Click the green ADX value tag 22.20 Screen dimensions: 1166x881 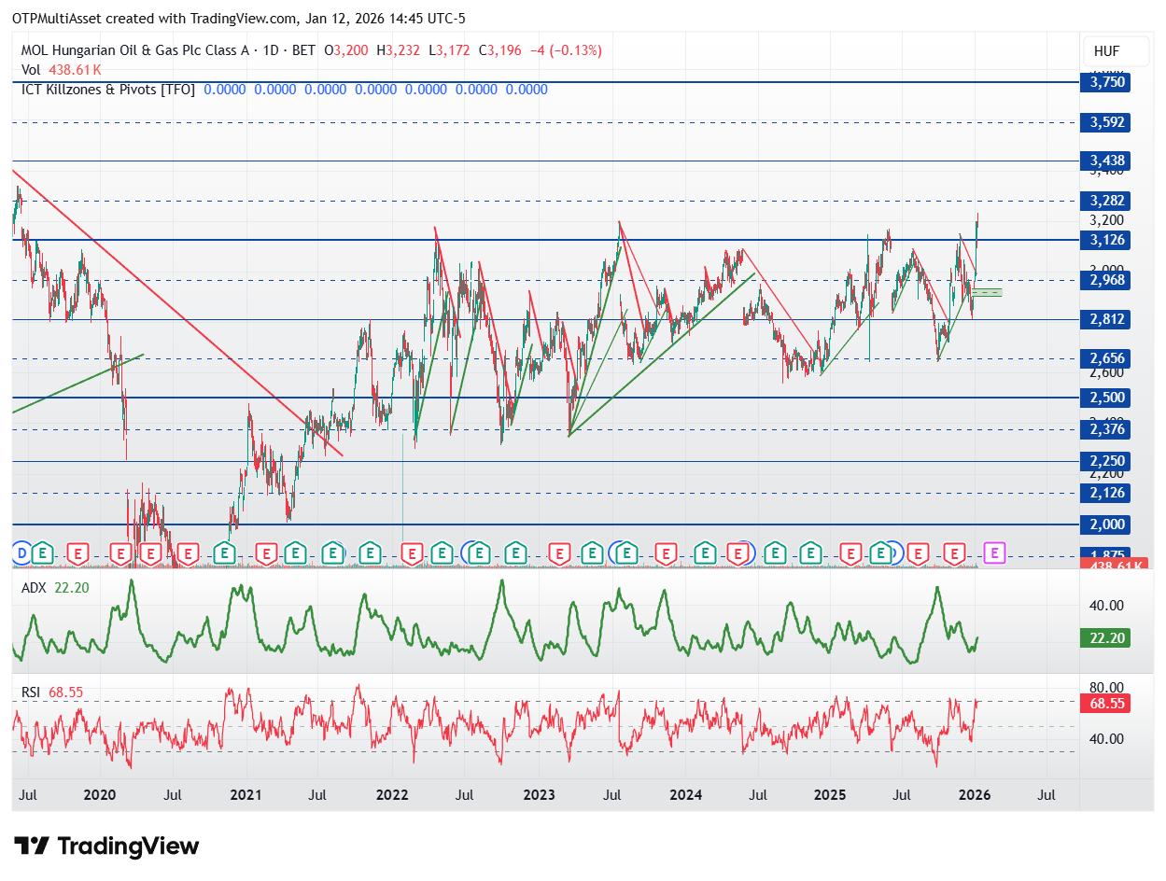1104,636
